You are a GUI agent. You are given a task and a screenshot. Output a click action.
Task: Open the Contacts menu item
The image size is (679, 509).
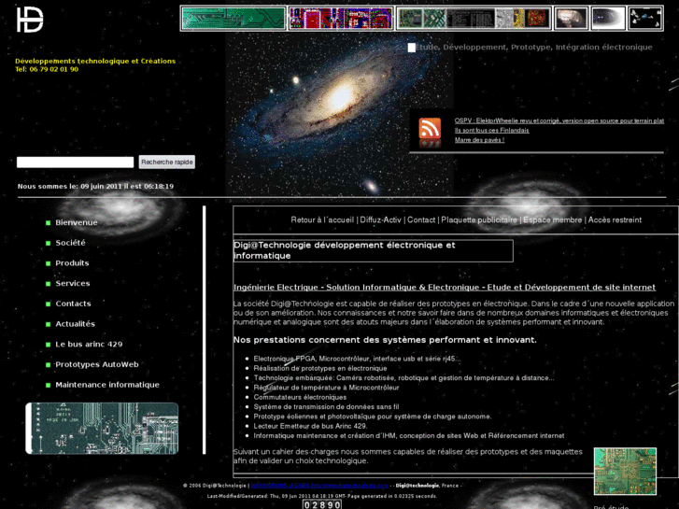pos(73,304)
